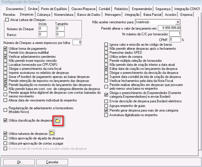Click the valor de lançamento field 9.999.999,00
The height and width of the screenshot is (167, 202).
(x=169, y=28)
